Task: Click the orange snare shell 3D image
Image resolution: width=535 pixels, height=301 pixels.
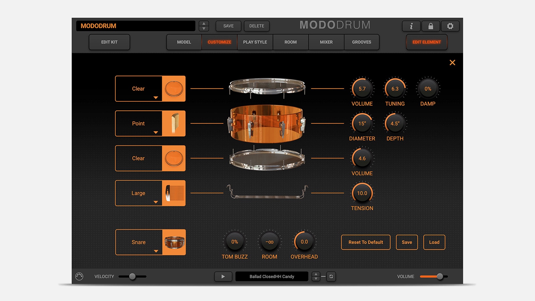Action: [x=267, y=123]
